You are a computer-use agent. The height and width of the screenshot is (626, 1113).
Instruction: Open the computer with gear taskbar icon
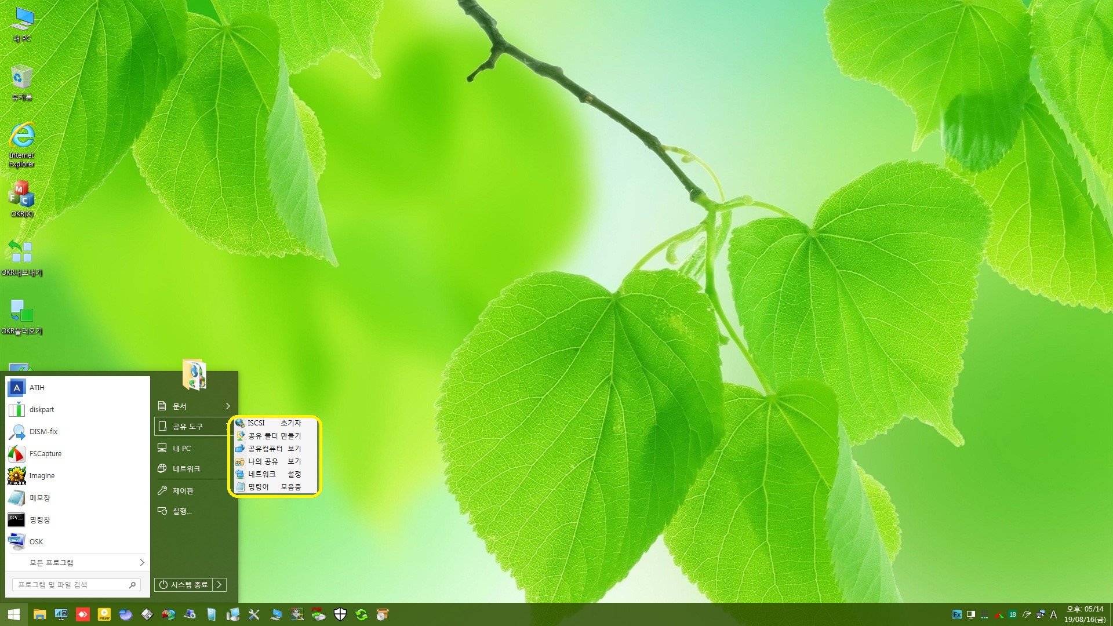point(190,614)
